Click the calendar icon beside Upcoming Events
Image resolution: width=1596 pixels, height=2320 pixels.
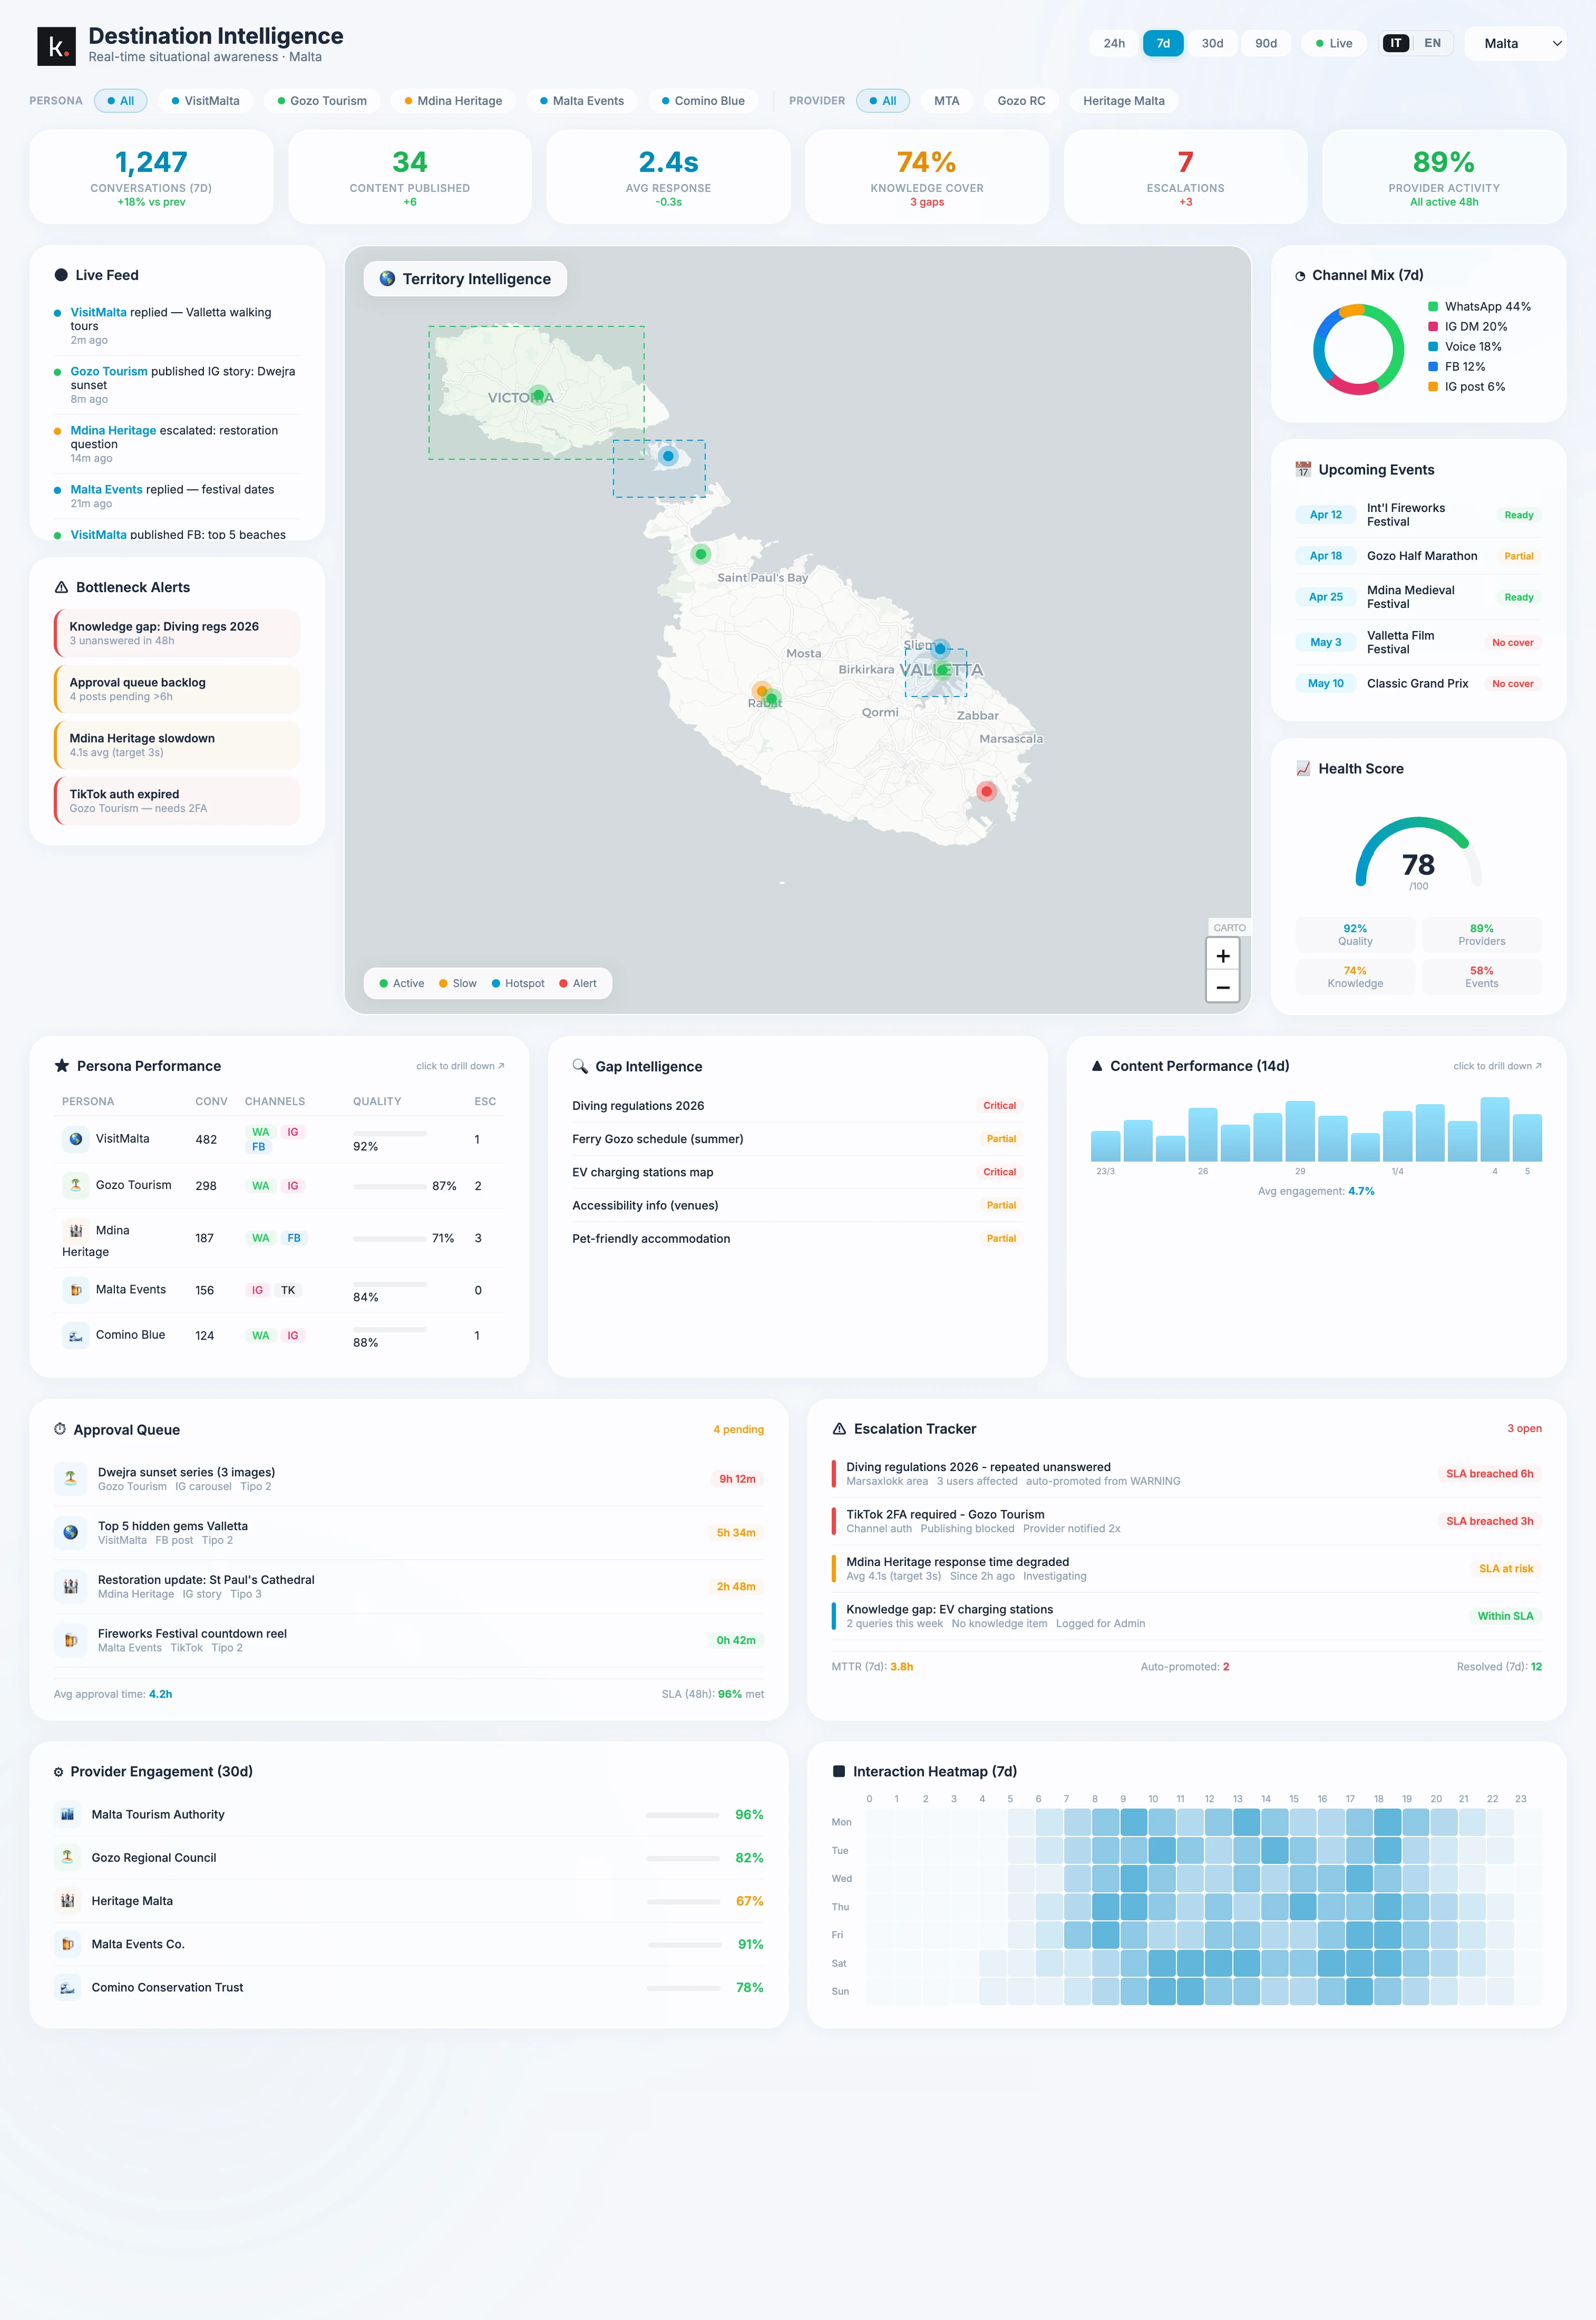coord(1303,468)
